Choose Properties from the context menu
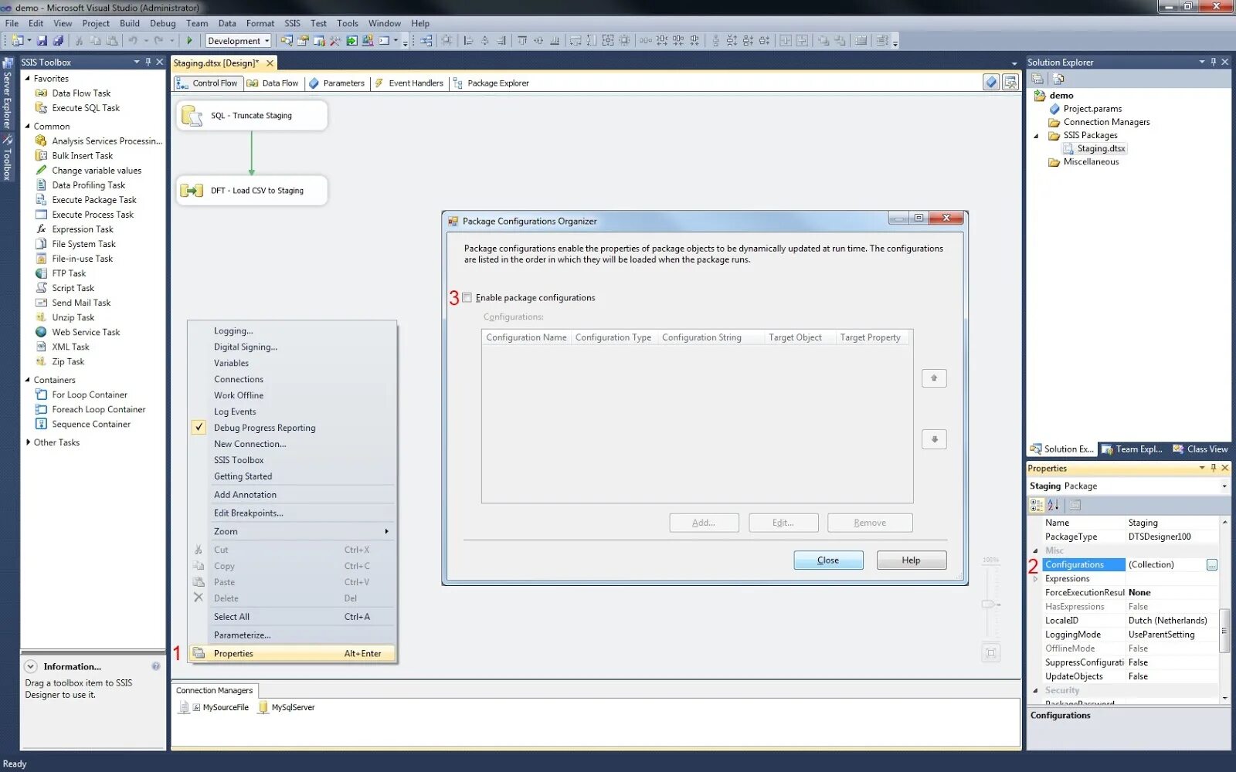The height and width of the screenshot is (772, 1236). [x=293, y=653]
